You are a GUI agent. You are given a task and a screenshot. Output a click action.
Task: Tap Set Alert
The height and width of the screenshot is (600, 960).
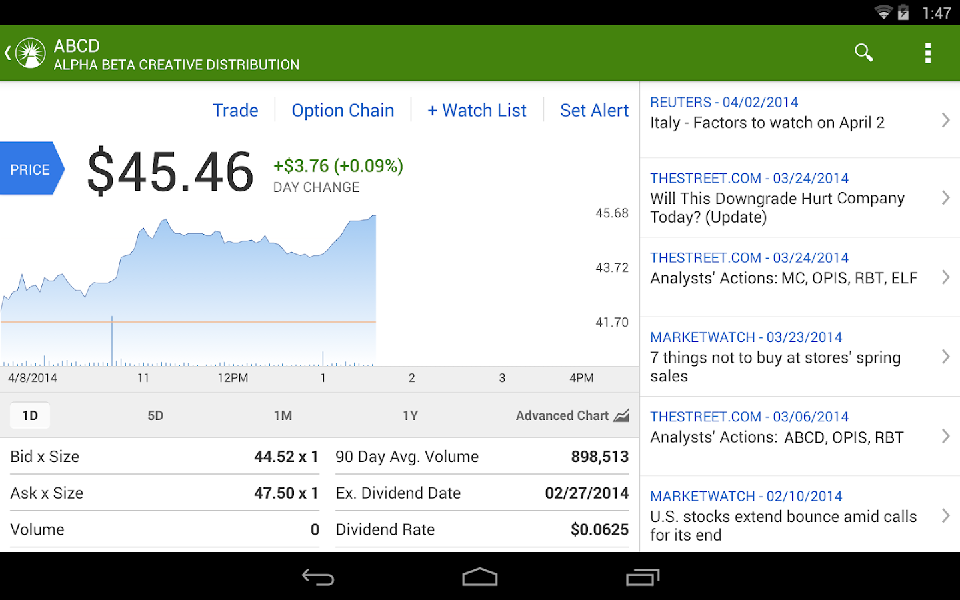coord(594,110)
